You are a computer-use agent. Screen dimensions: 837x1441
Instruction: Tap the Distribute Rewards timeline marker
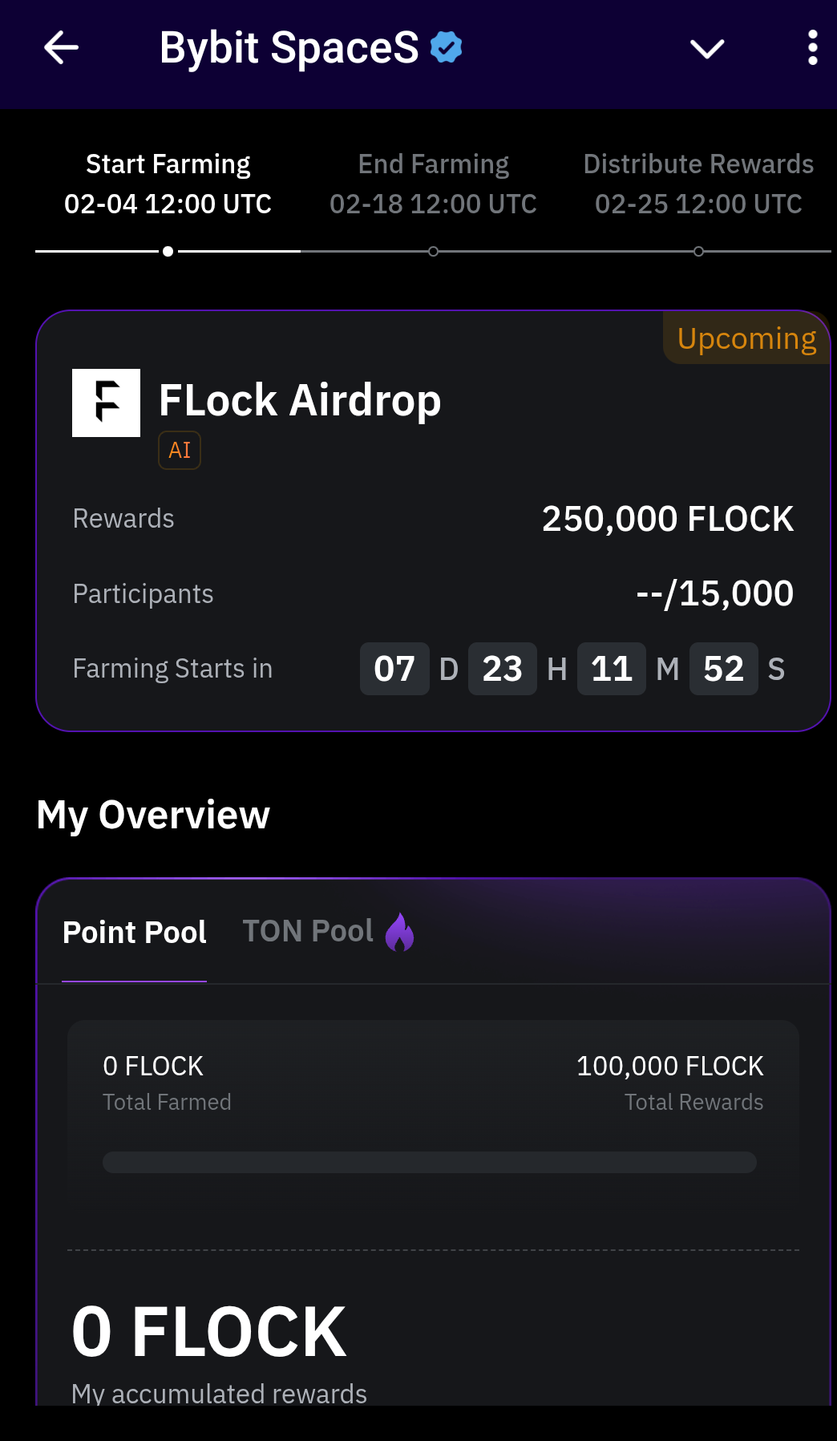tap(698, 252)
